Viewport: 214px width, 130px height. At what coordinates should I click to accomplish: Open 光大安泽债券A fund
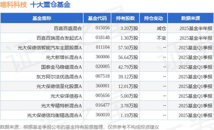pyautogui.click(x=66, y=96)
